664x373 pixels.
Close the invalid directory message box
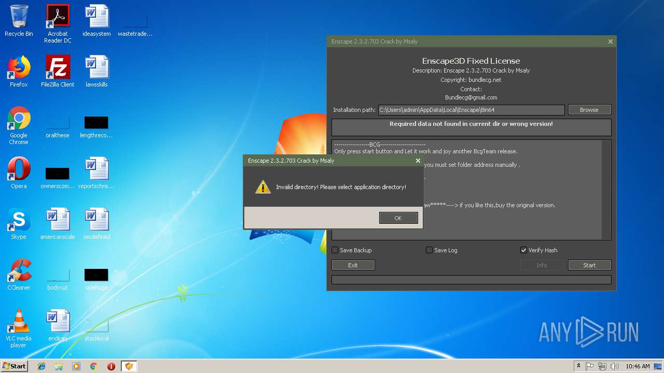418,161
